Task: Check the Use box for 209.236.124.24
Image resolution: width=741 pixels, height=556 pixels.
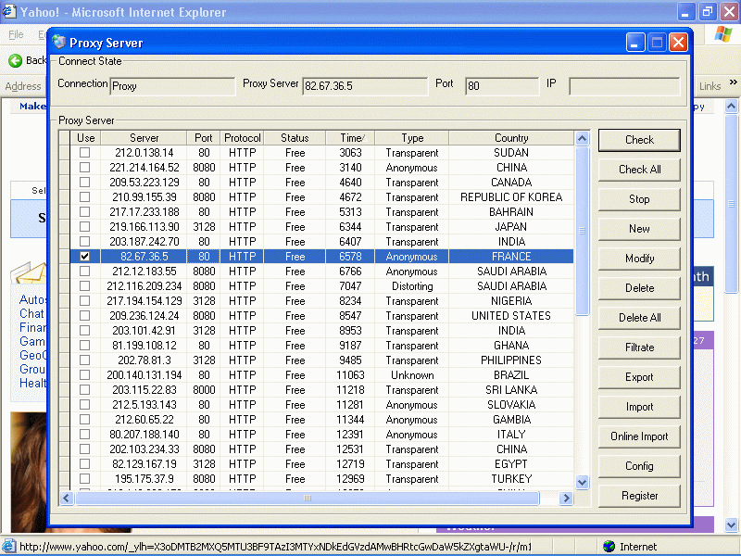Action: point(84,315)
